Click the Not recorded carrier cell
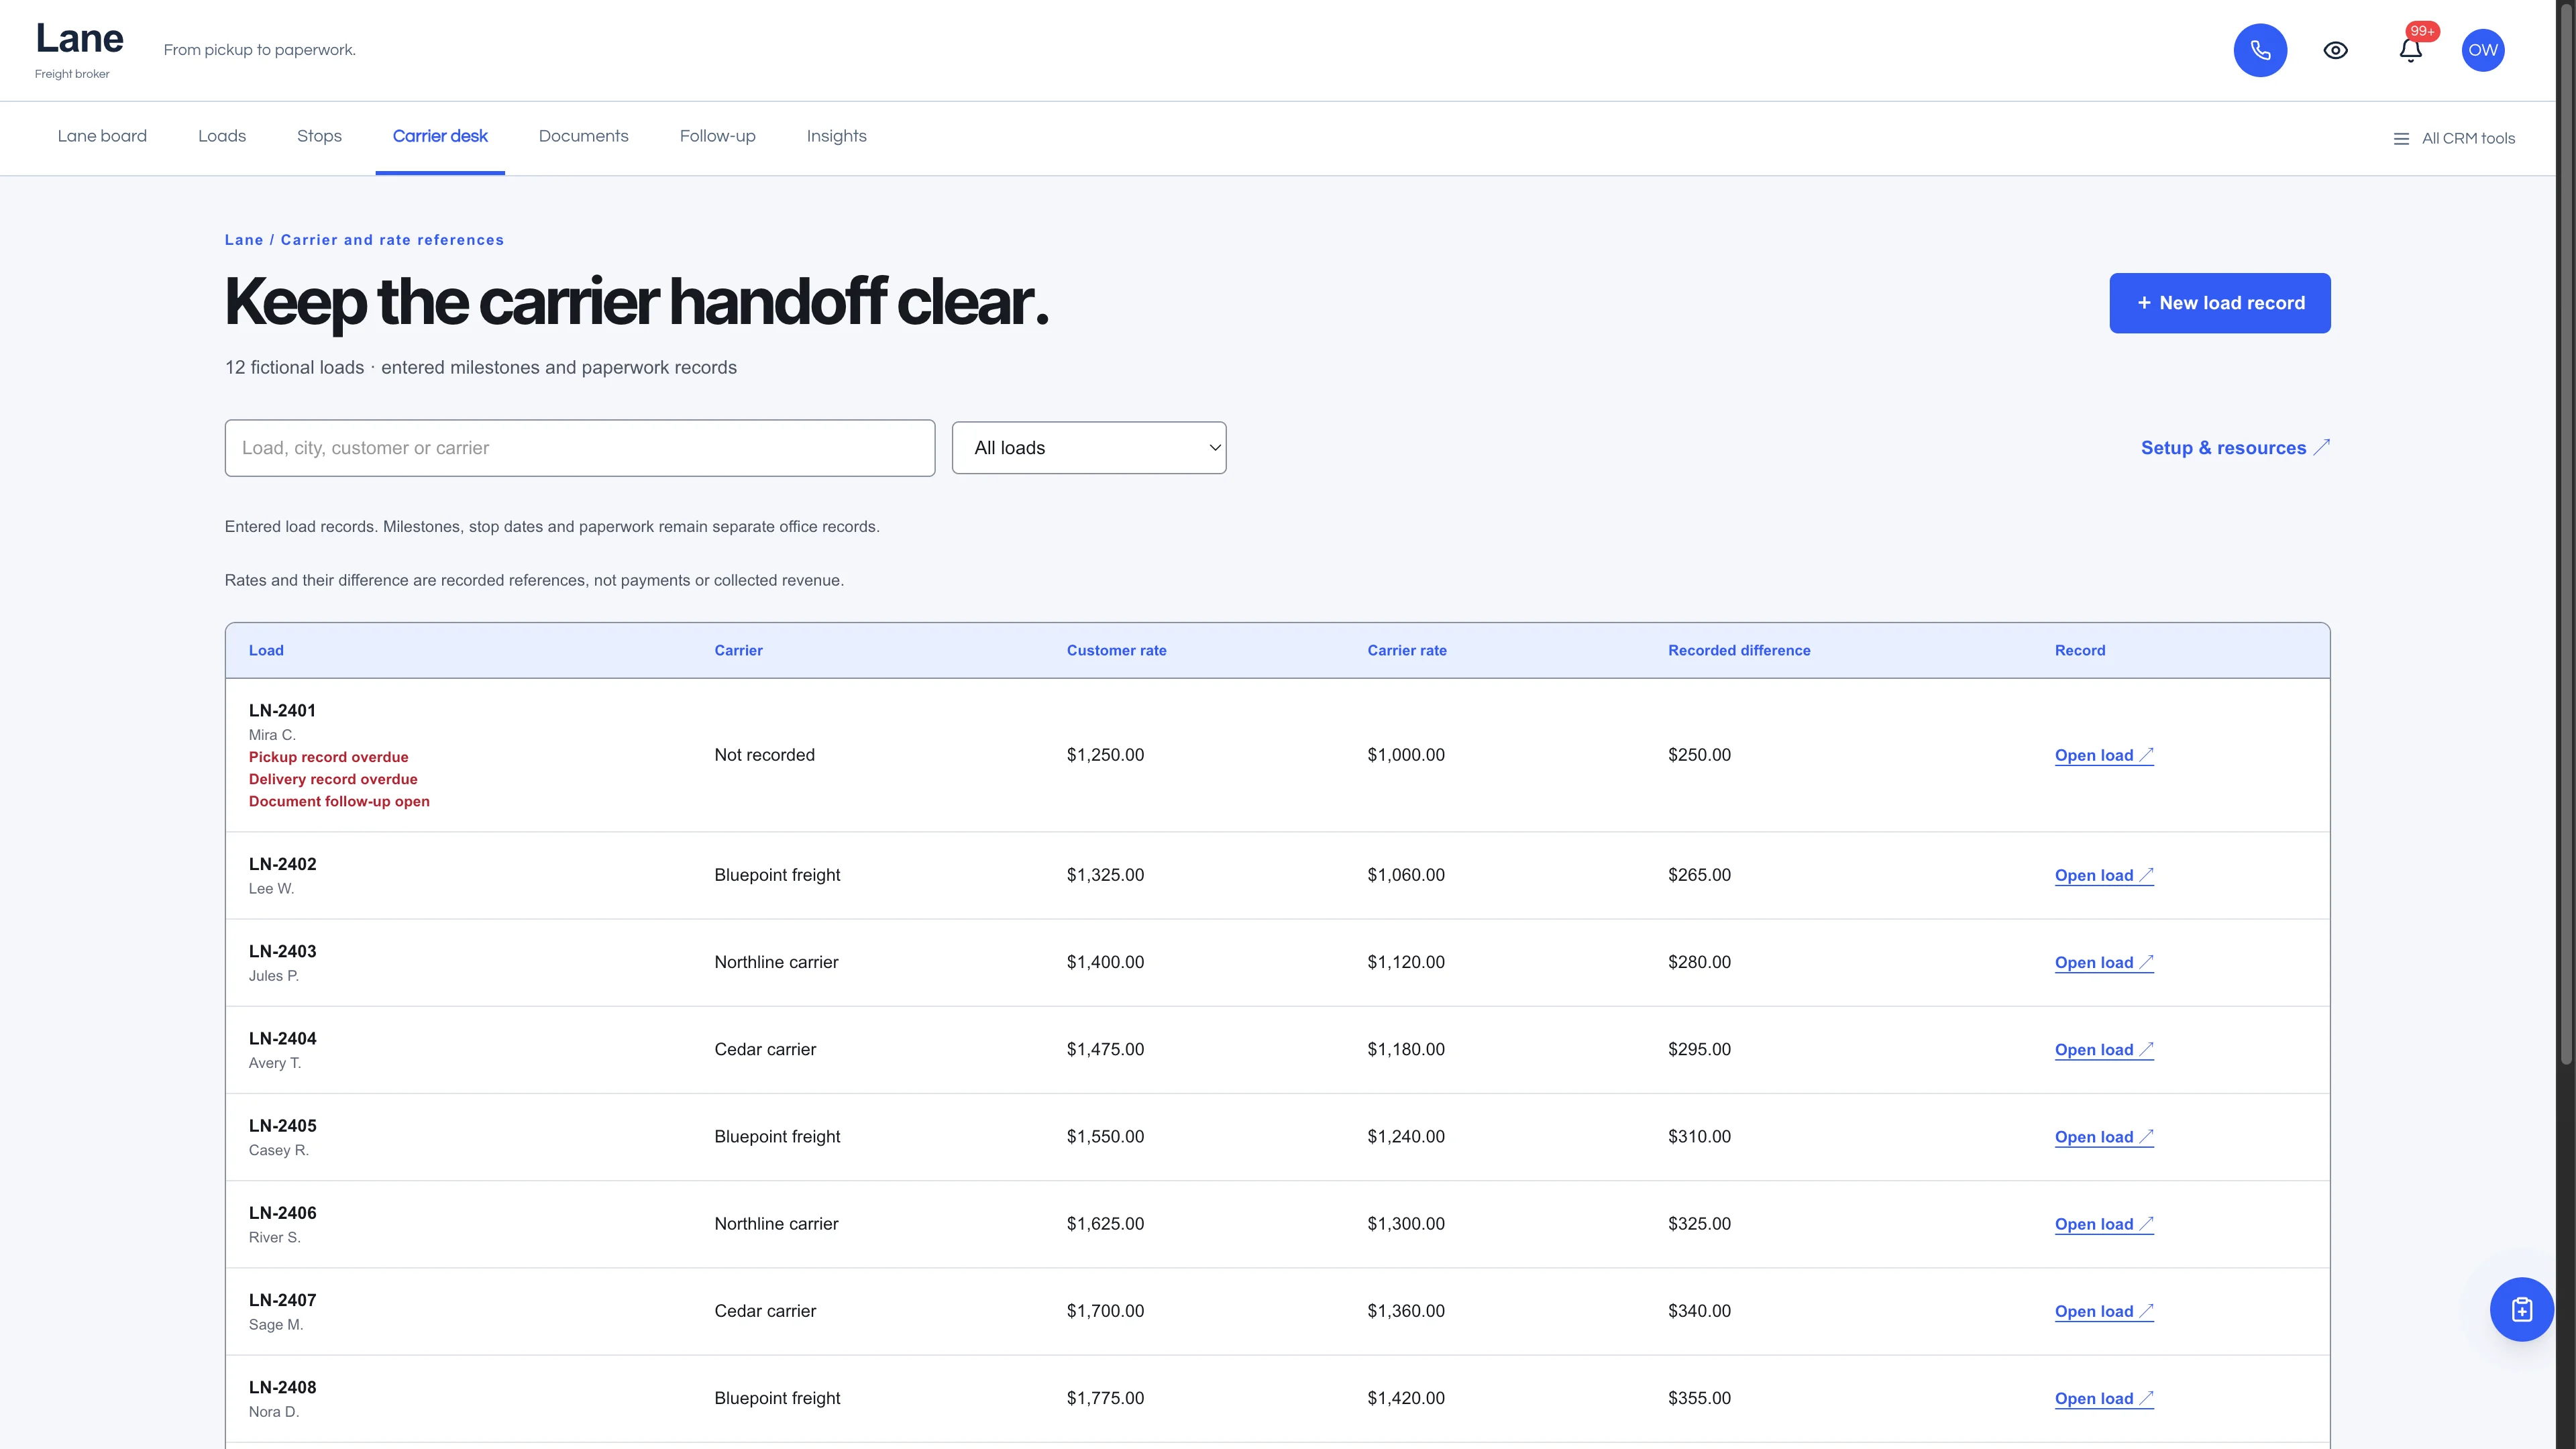2576x1449 pixels. click(764, 755)
